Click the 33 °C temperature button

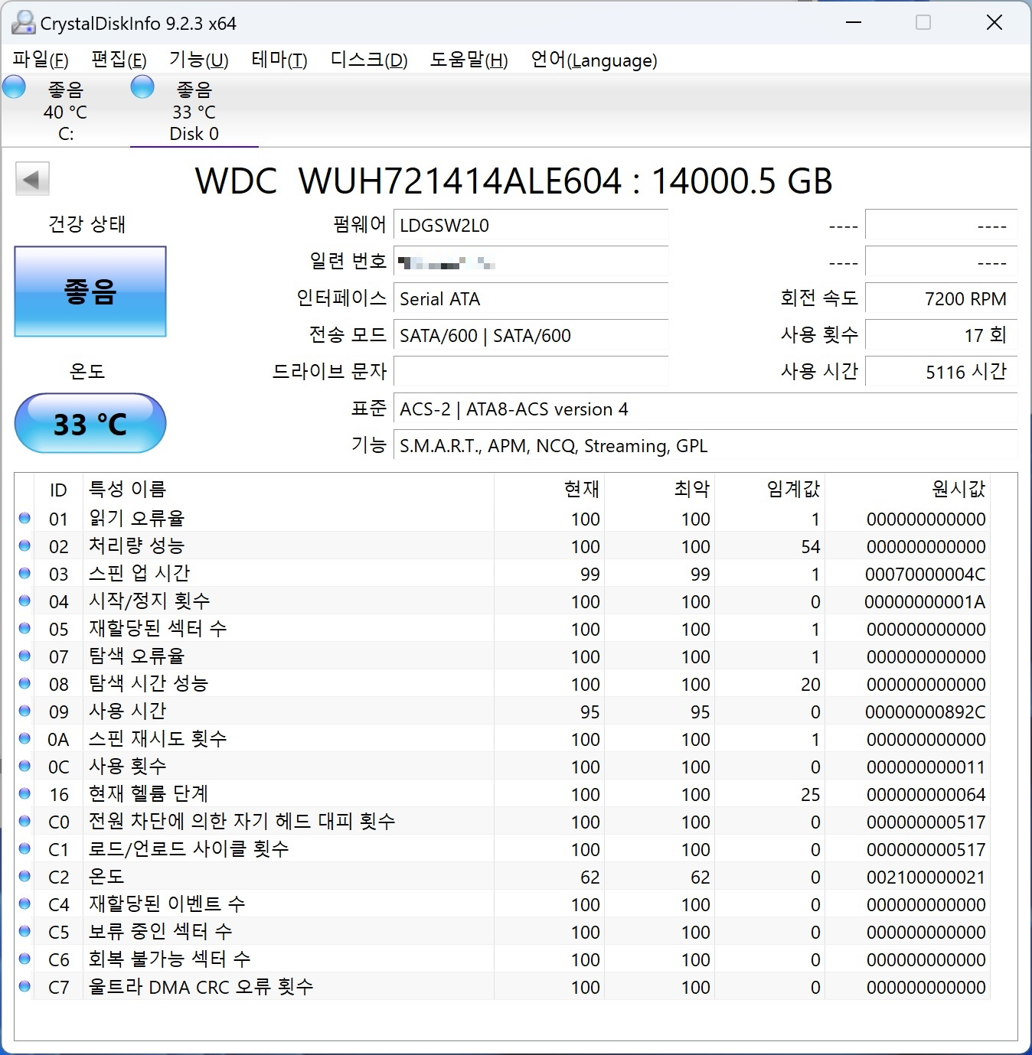click(x=90, y=423)
